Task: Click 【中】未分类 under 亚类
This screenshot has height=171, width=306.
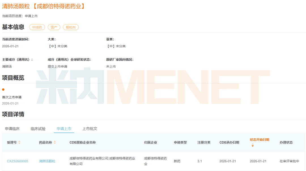Action: 116,46
